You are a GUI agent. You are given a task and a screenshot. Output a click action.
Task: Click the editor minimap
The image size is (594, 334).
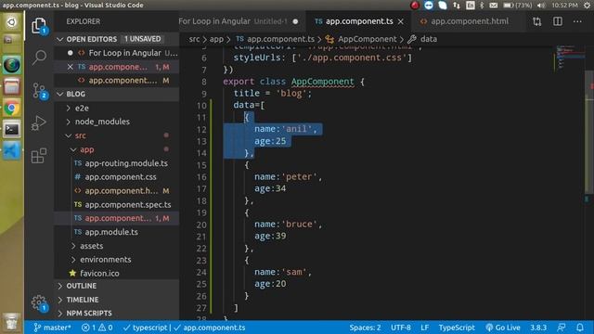(570, 58)
